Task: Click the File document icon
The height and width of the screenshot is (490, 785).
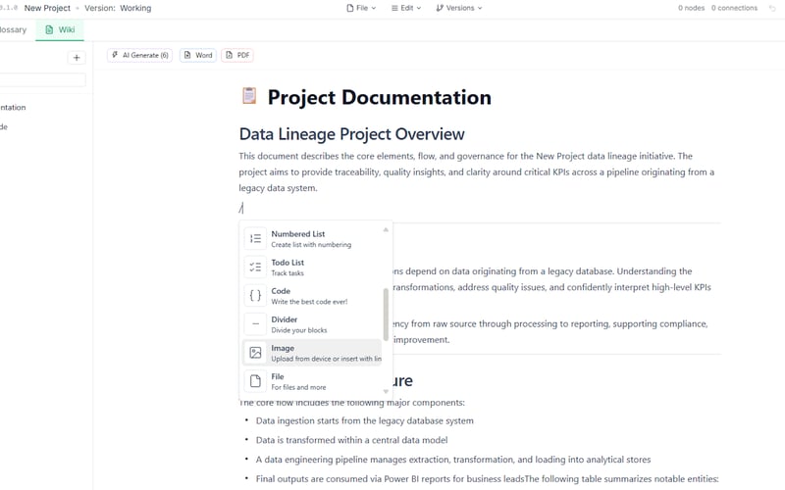Action: (255, 381)
